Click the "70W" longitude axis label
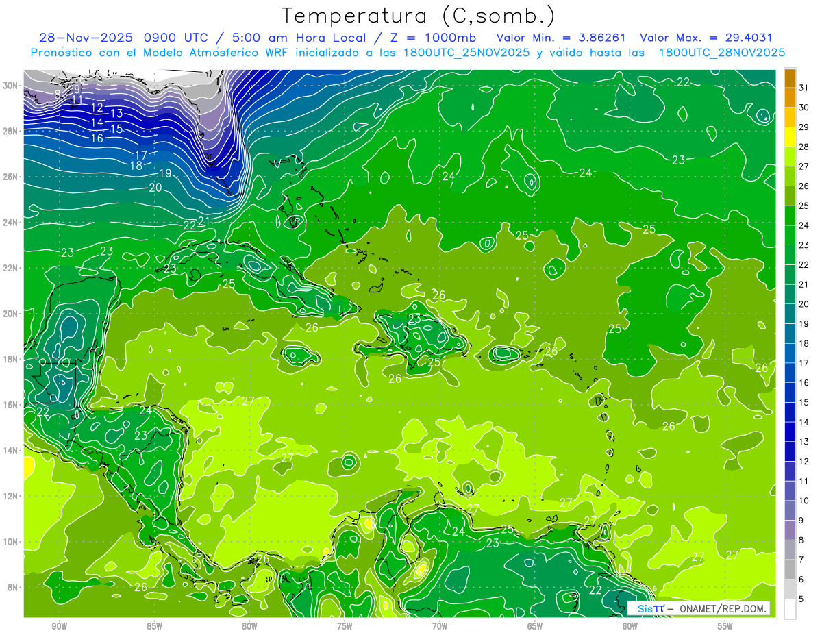Image resolution: width=822 pixels, height=635 pixels. click(x=440, y=625)
